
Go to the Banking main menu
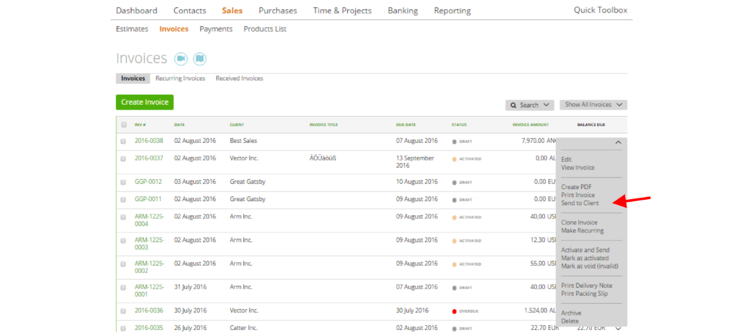(x=403, y=10)
